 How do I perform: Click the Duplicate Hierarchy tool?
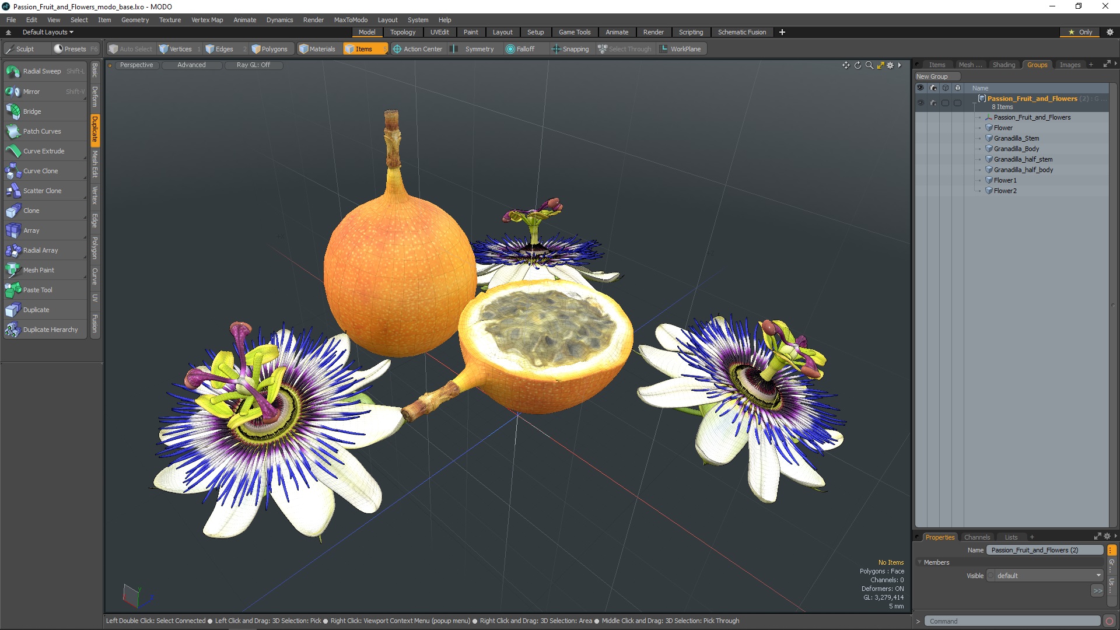pos(50,330)
